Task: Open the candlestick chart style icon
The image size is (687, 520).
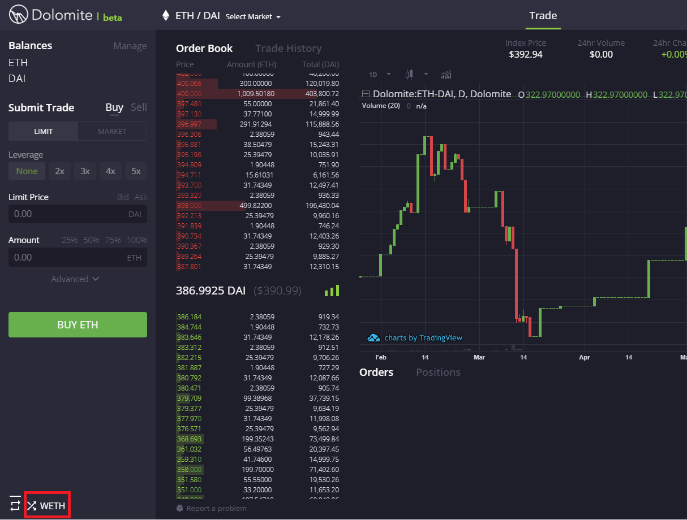Action: tap(409, 74)
